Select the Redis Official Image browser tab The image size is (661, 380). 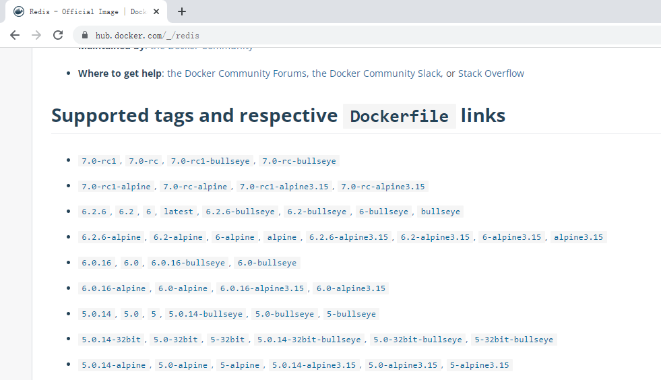[x=81, y=11]
